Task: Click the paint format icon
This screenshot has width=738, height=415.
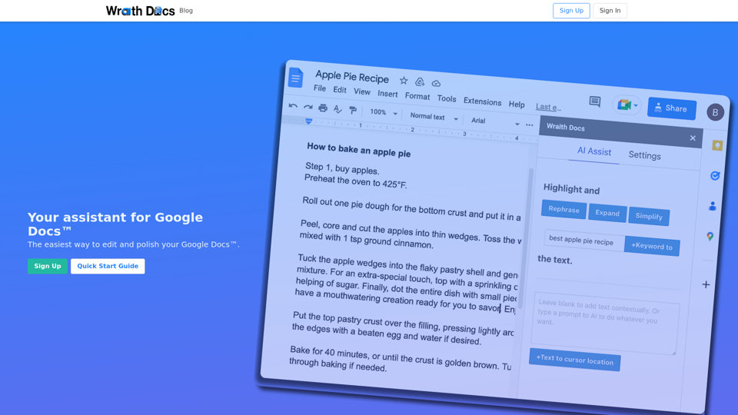Action: [353, 110]
